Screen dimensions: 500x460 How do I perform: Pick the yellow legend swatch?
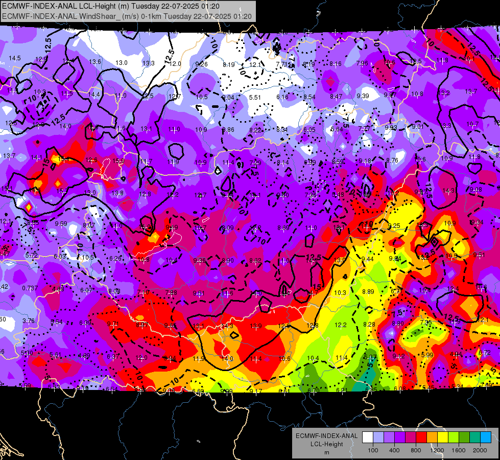coord(443,438)
